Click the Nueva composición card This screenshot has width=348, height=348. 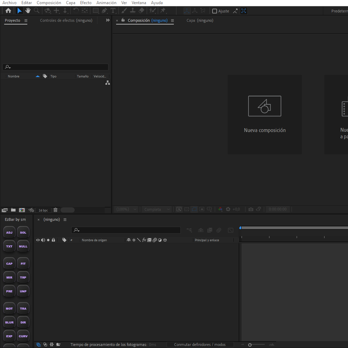[265, 114]
